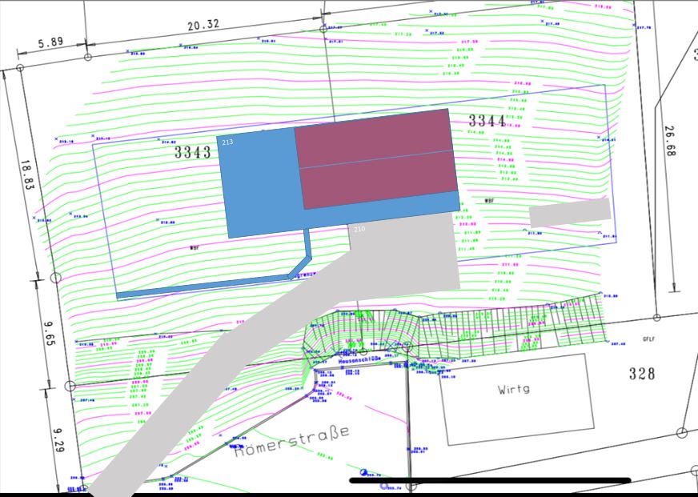Click the survey point circle beside 5.89
Viewport: 698px width, 497px height.
pyautogui.click(x=88, y=57)
